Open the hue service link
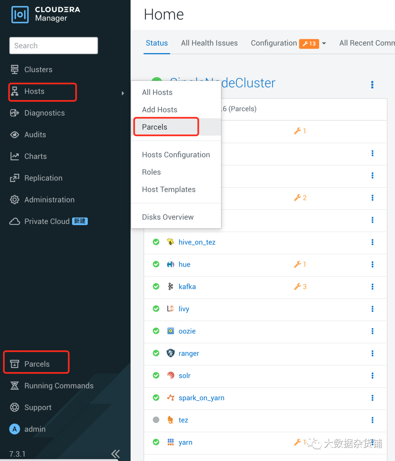The width and height of the screenshot is (395, 461). click(x=184, y=264)
